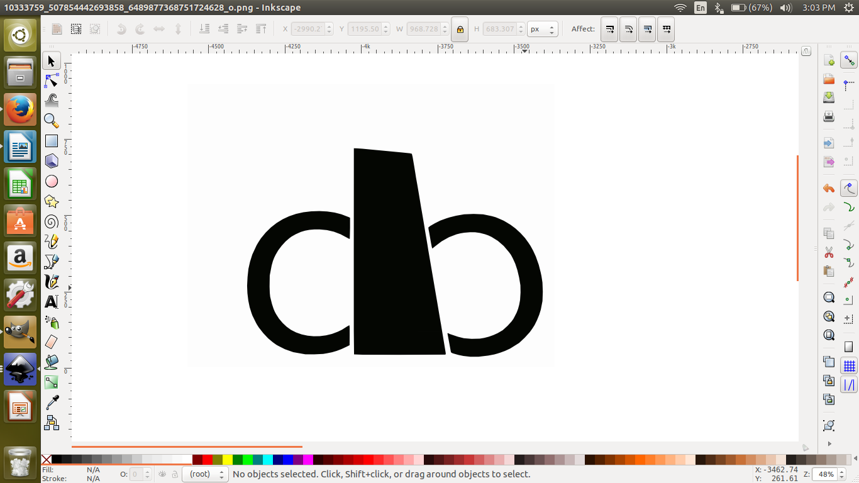
Task: Open the En keyboard layout menu
Action: click(x=701, y=8)
